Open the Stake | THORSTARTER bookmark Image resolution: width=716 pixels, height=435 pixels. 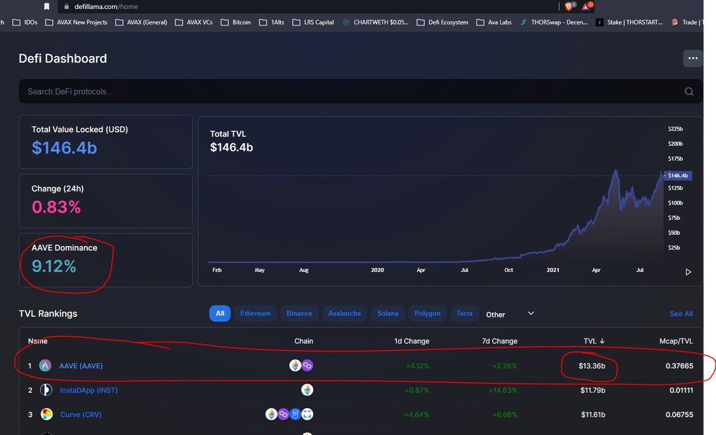coord(629,22)
